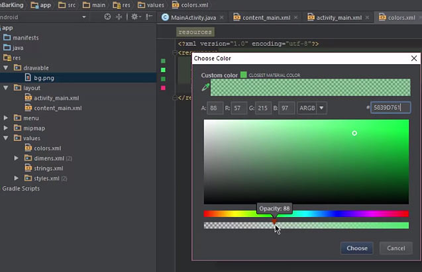Close the Choose Color dialog
Screen dimensions: 422x272
pos(414,58)
